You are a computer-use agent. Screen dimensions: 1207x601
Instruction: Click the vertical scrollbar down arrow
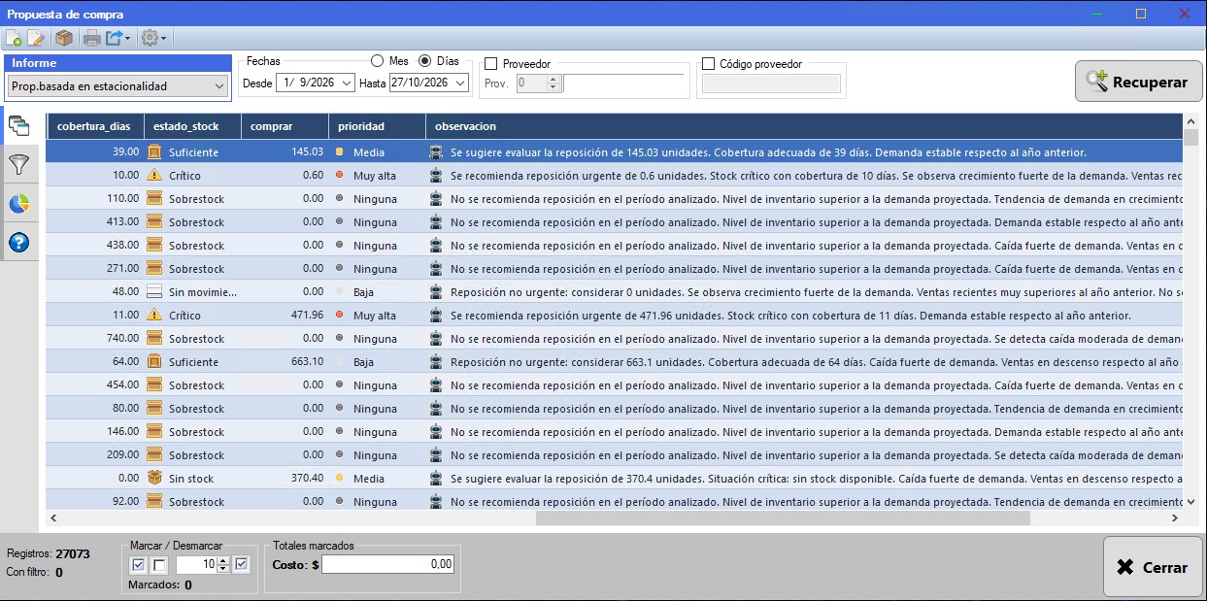(x=1191, y=502)
